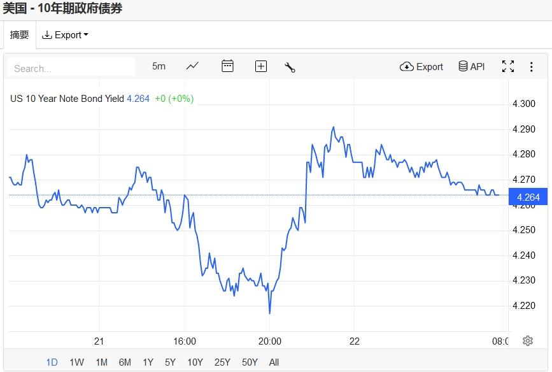
Task: Open the chart tools wrench icon
Action: (x=290, y=67)
